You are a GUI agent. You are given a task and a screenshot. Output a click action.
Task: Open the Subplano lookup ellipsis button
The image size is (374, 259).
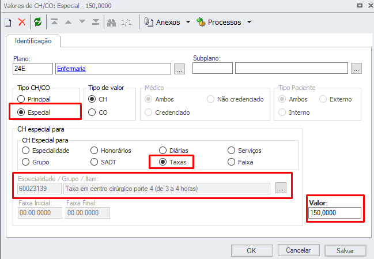tap(356, 69)
